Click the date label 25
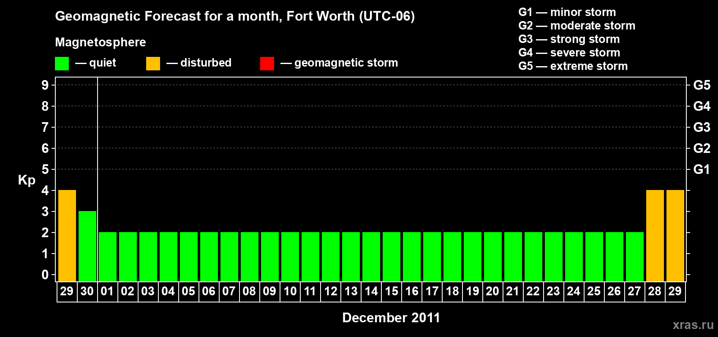Viewport: 718px width, 337px height. [x=594, y=291]
